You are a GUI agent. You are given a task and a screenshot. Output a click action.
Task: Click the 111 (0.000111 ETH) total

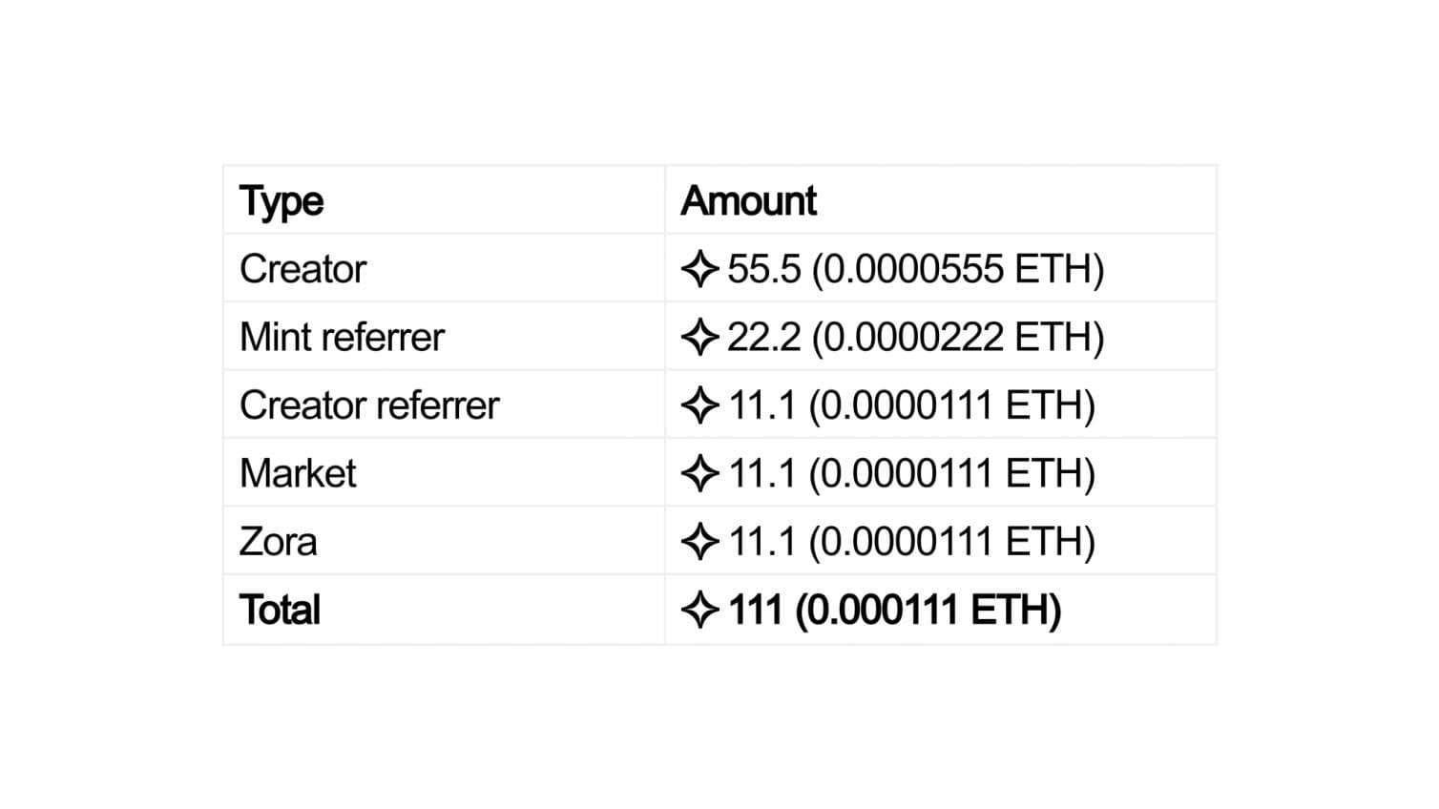coord(895,611)
